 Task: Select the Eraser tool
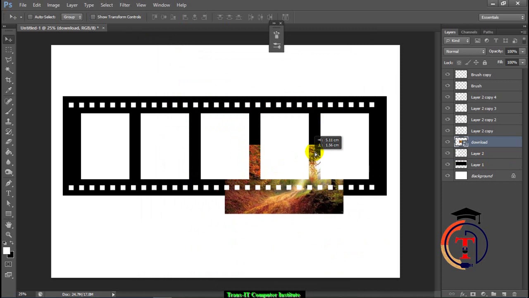click(9, 142)
